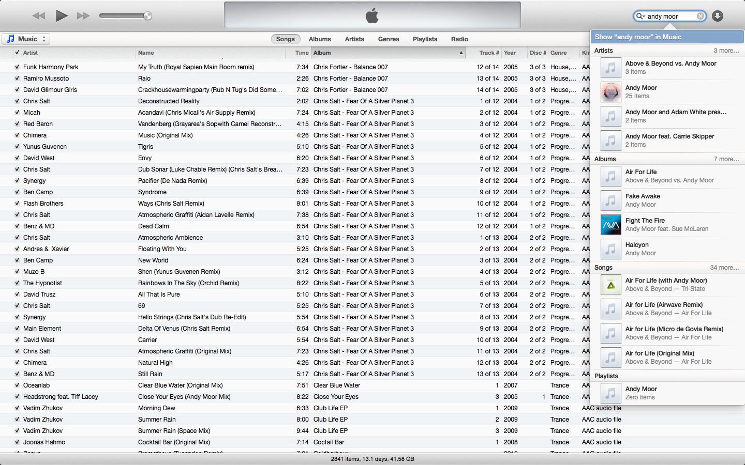Click the search field containing andy moor
The image size is (745, 465).
point(670,16)
